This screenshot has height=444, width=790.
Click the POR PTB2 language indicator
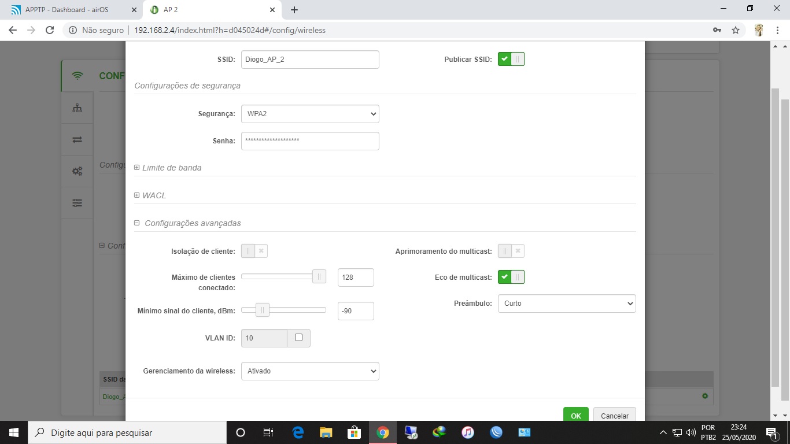click(x=708, y=432)
